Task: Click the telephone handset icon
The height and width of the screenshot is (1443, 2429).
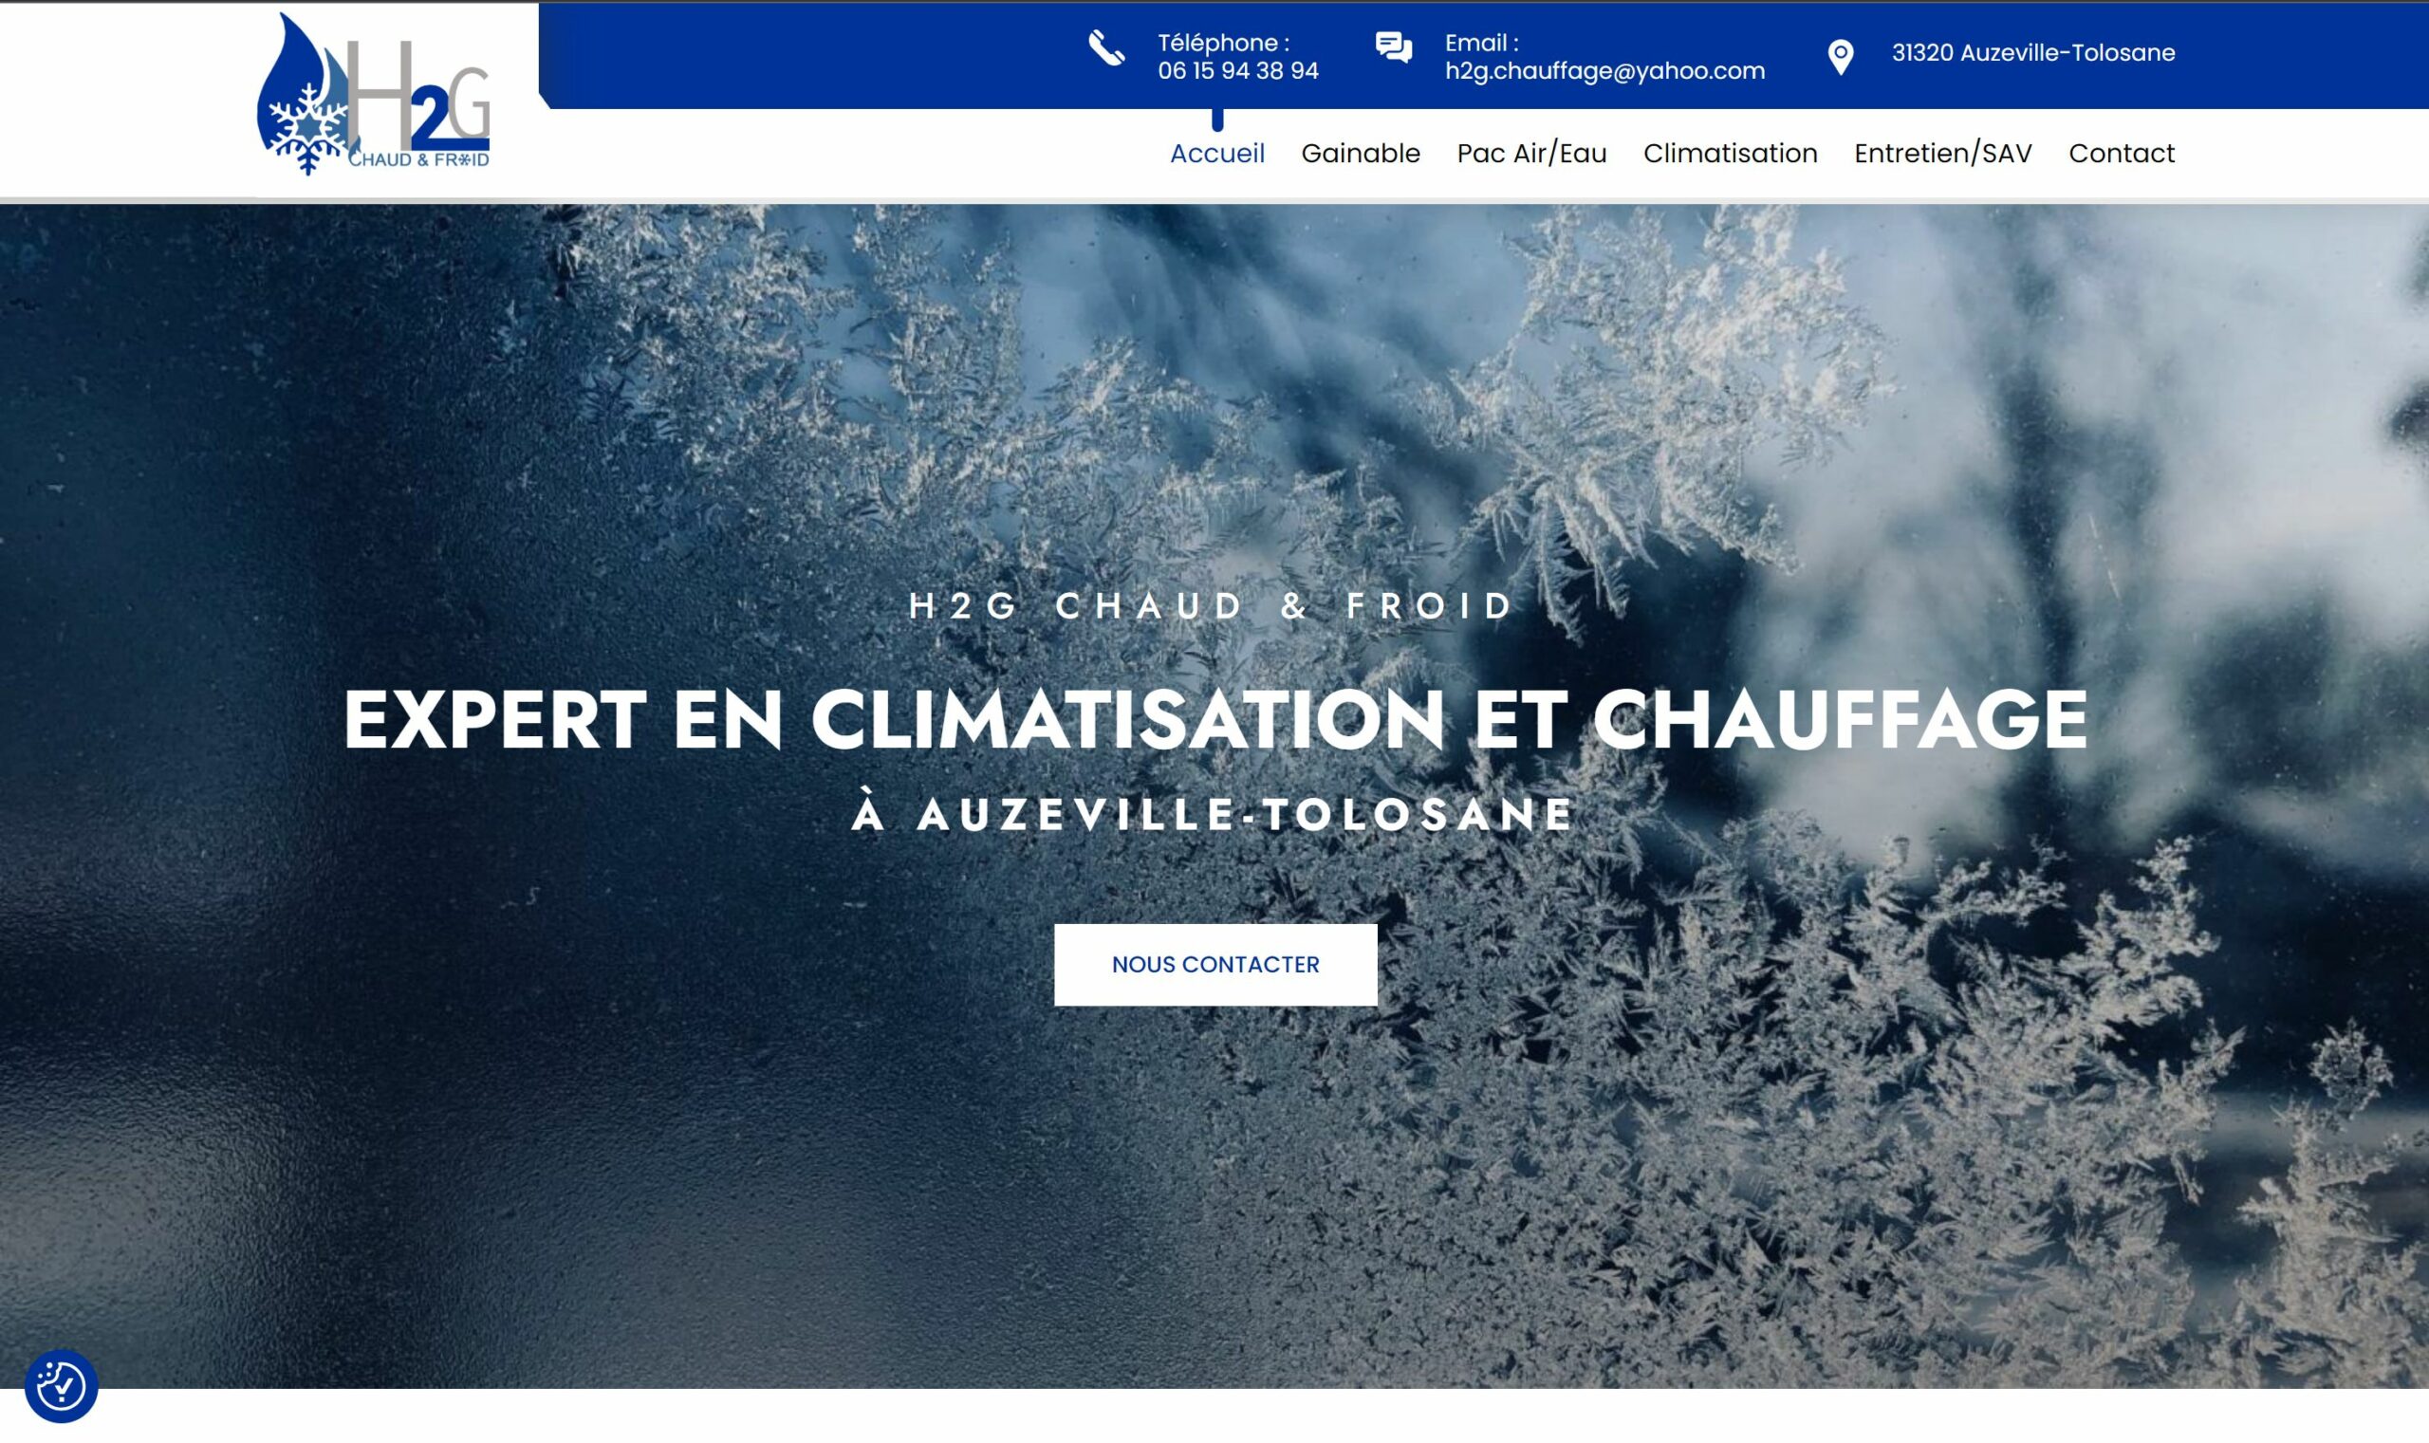Action: [1106, 47]
